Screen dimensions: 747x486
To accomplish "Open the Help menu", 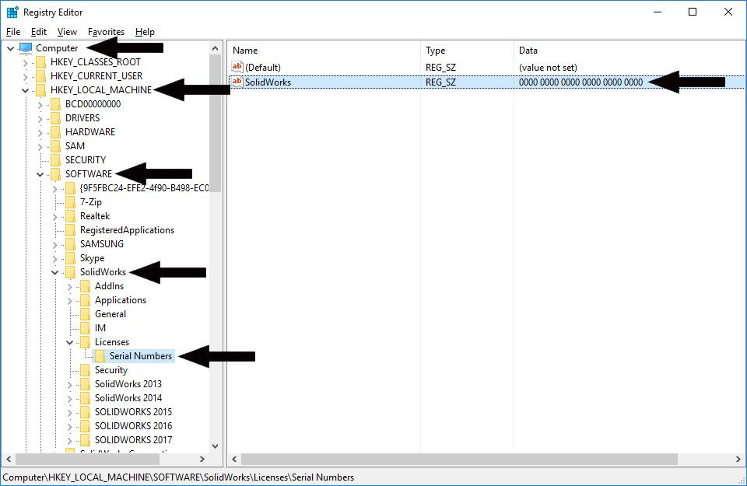I will point(145,32).
